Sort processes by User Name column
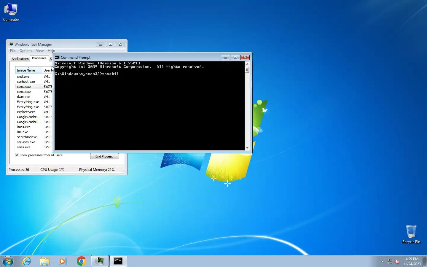This screenshot has width=427, height=267. click(x=47, y=70)
